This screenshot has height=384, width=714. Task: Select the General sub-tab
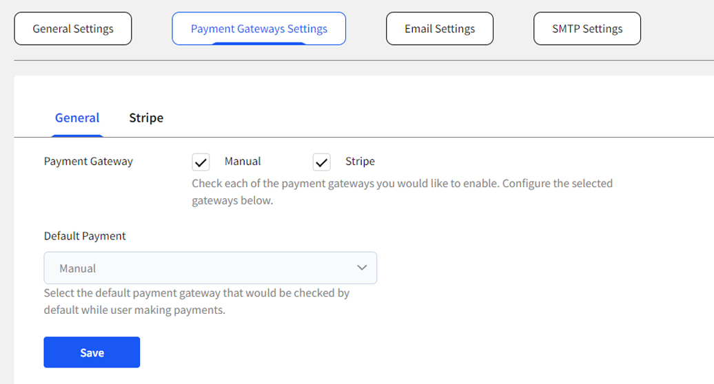pos(77,118)
